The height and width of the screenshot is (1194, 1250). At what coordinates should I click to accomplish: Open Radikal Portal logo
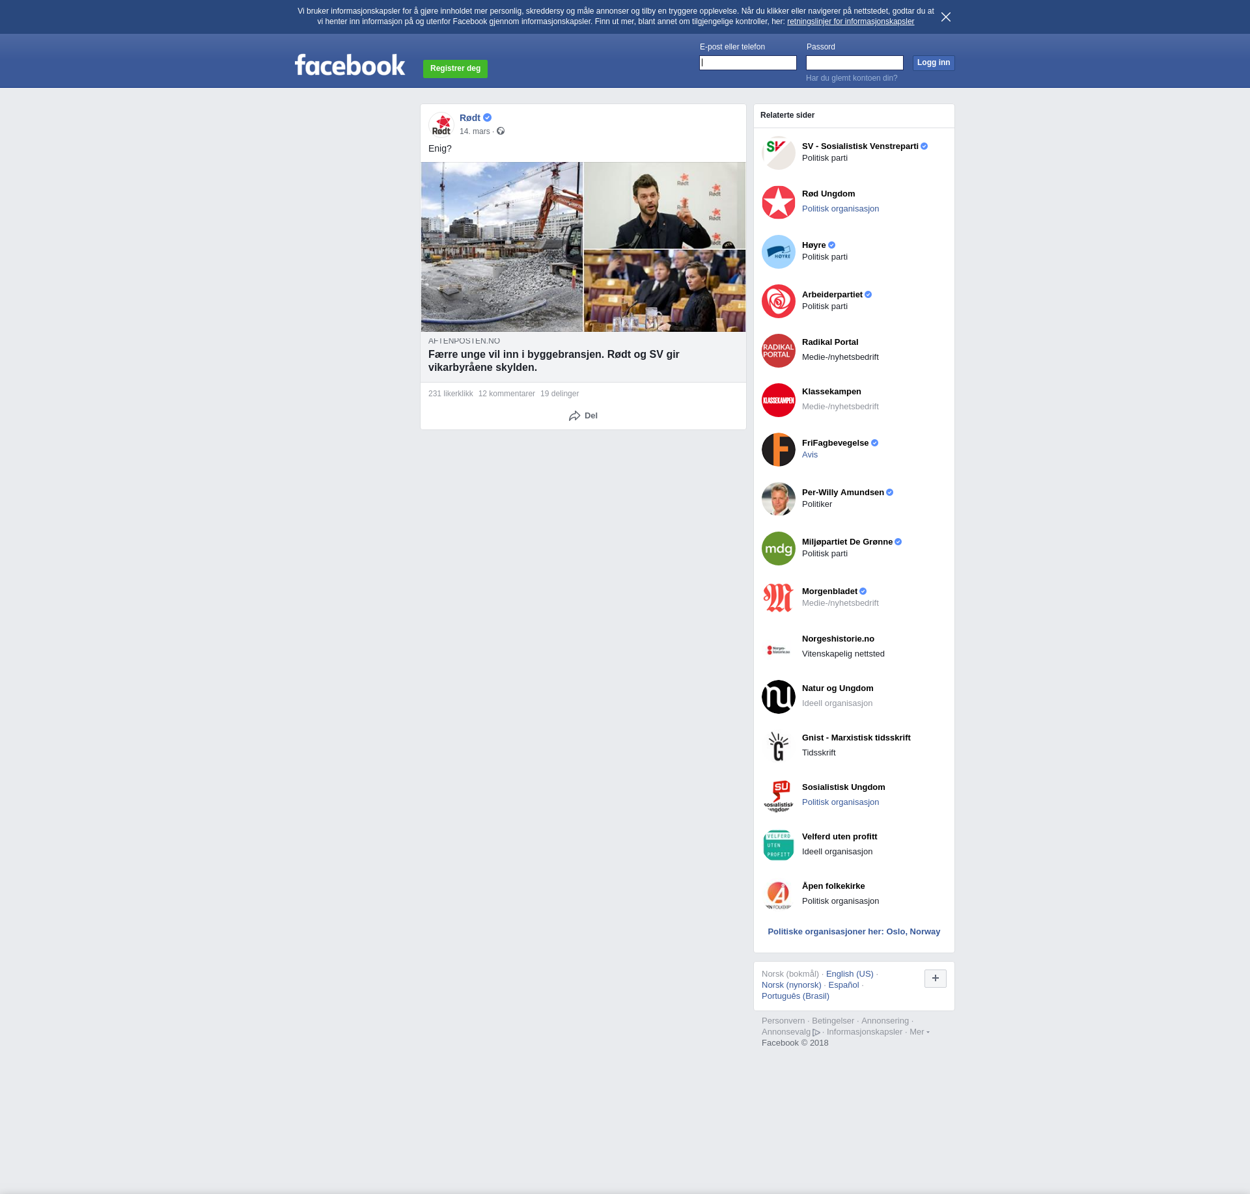coord(779,351)
